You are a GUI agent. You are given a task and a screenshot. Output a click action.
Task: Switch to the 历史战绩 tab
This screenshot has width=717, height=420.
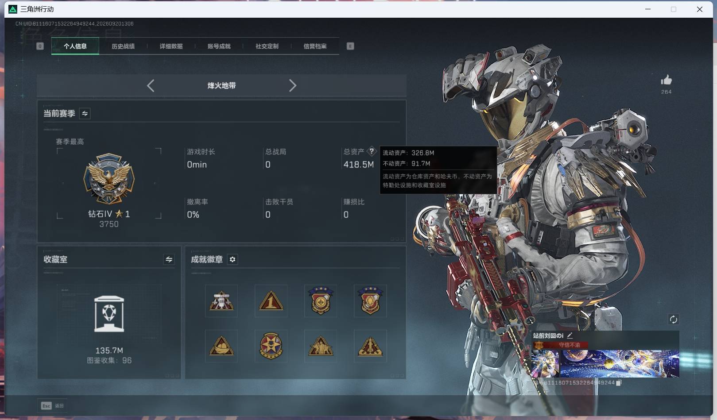[123, 46]
